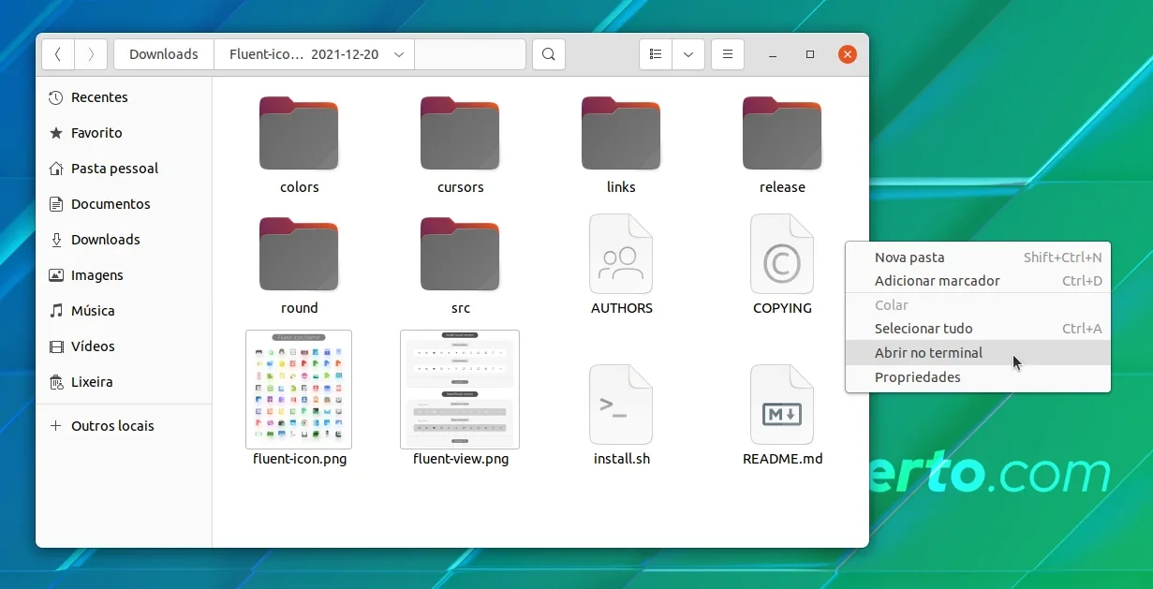Close the file manager window
Viewport: 1153px width, 589px height.
(848, 54)
